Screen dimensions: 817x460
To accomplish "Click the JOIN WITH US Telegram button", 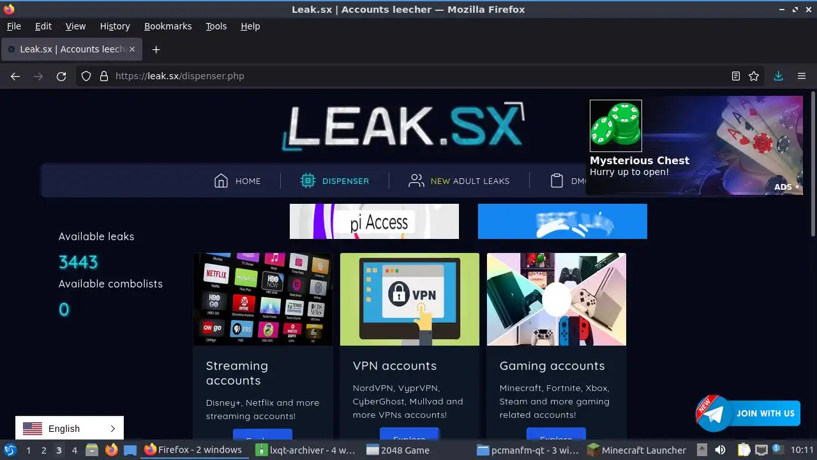I will click(x=747, y=413).
